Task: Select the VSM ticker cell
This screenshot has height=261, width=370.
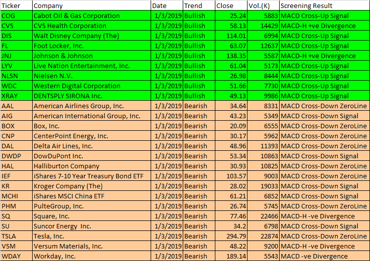Action: click(x=16, y=246)
